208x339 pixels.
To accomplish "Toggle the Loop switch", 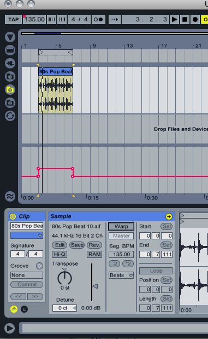I will coord(156,271).
